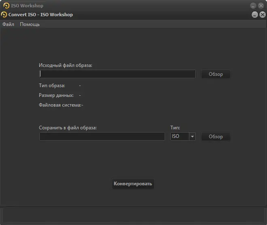Open the Помощь menu

click(30, 24)
